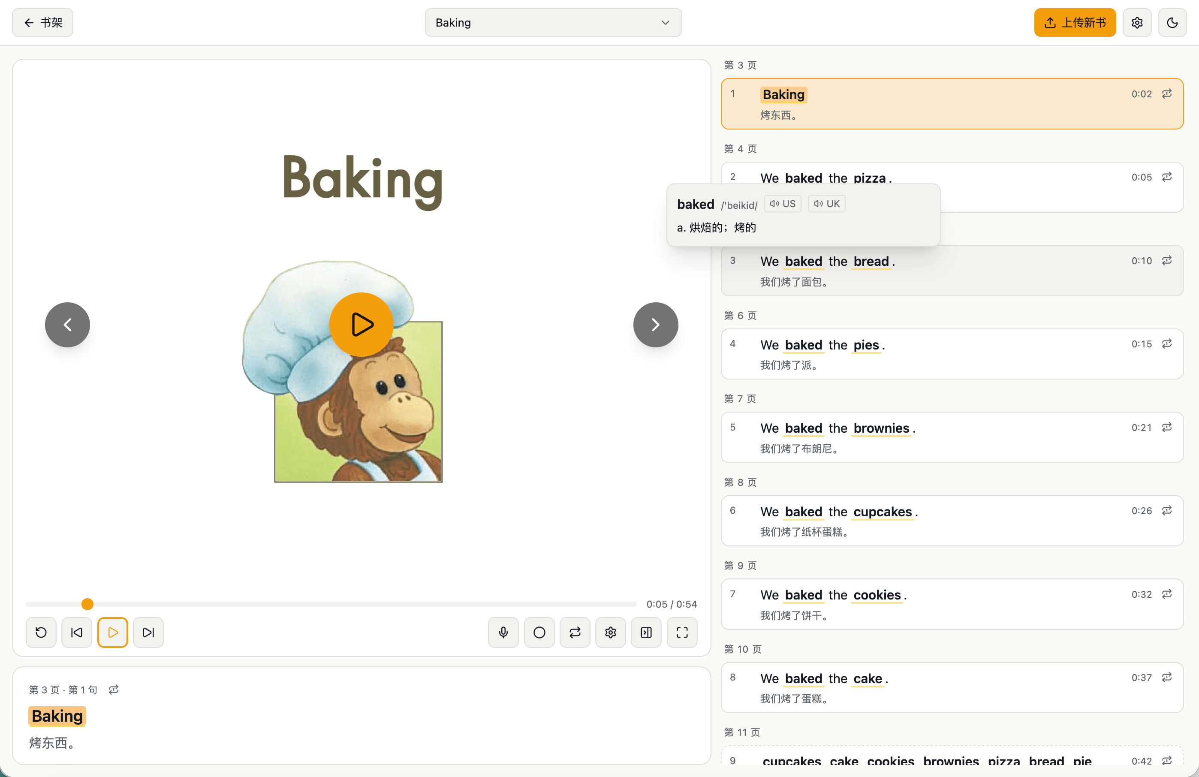Loop sentence We baked the cake

pyautogui.click(x=1167, y=677)
